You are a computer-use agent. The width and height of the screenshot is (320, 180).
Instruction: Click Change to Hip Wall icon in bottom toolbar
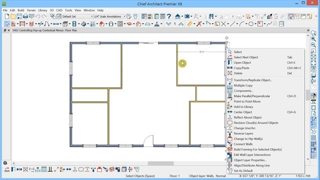tap(99, 169)
